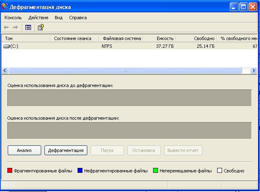The height and width of the screenshot is (192, 260).
Task: Click the Анализ button
Action: (24, 150)
